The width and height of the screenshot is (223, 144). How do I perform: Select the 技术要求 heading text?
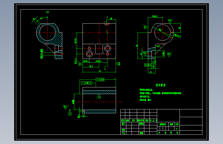[160, 85]
